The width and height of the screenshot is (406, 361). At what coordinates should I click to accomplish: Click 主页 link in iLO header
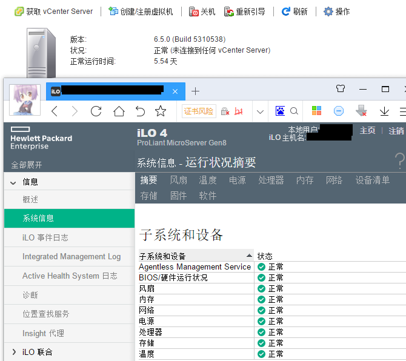(367, 130)
